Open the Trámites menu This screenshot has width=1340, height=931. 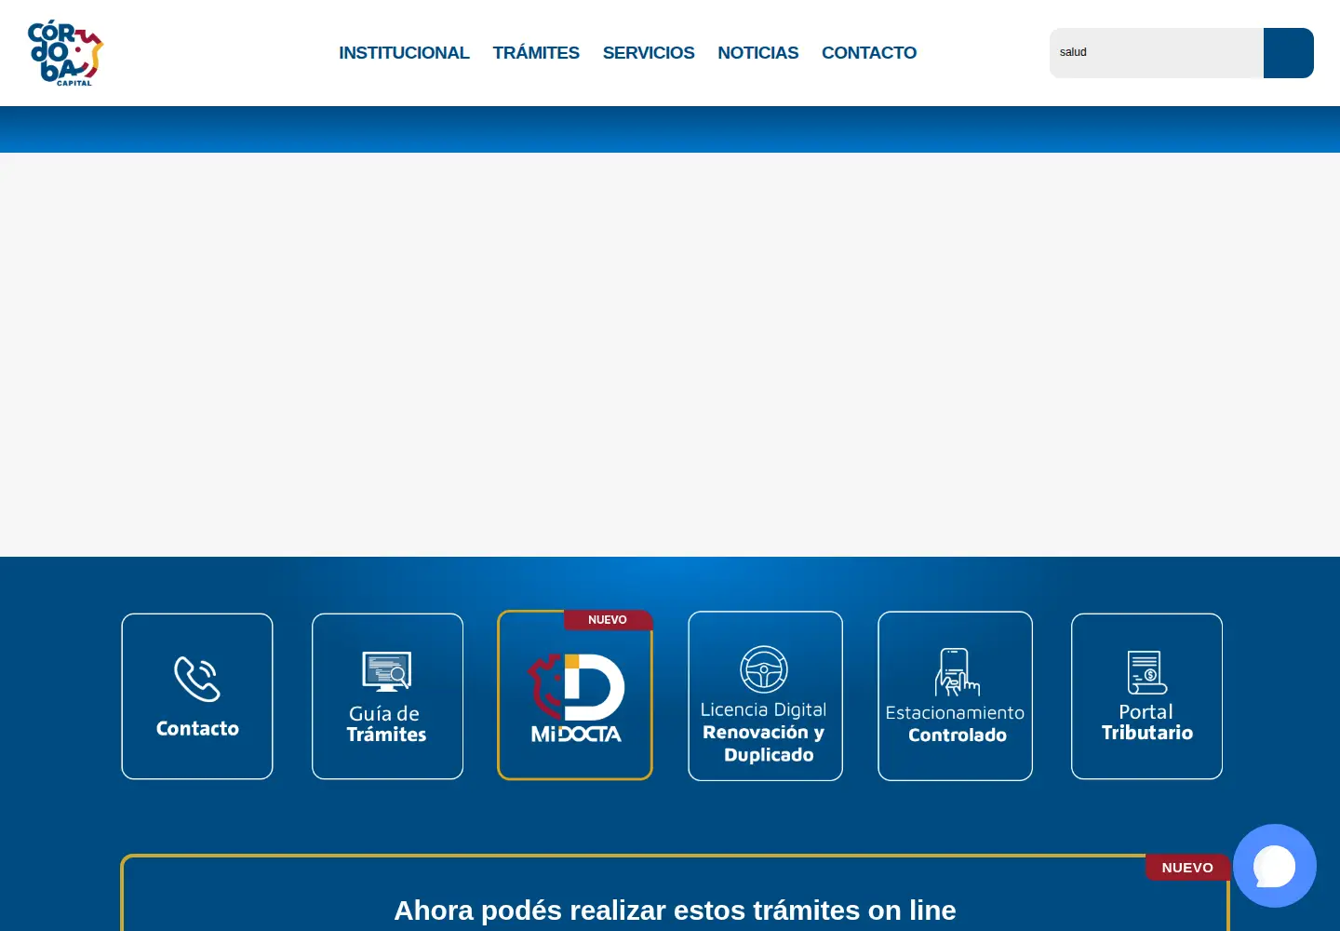point(536,53)
